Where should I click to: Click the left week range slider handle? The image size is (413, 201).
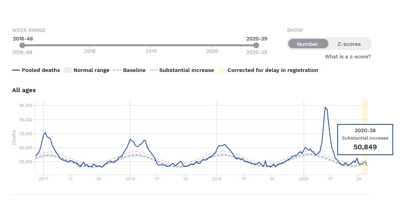22,45
